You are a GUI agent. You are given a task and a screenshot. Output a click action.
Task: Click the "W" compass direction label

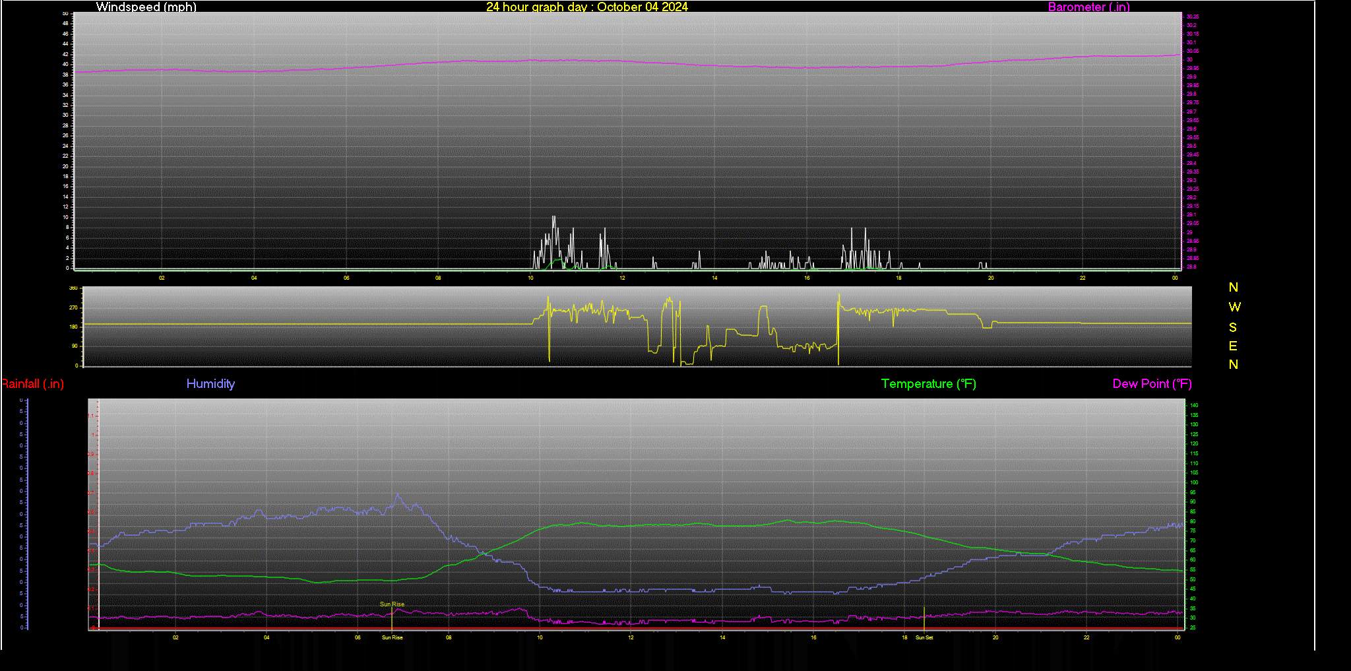pyautogui.click(x=1234, y=307)
